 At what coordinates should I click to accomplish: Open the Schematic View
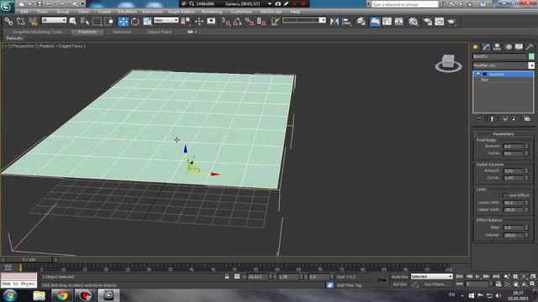point(398,22)
